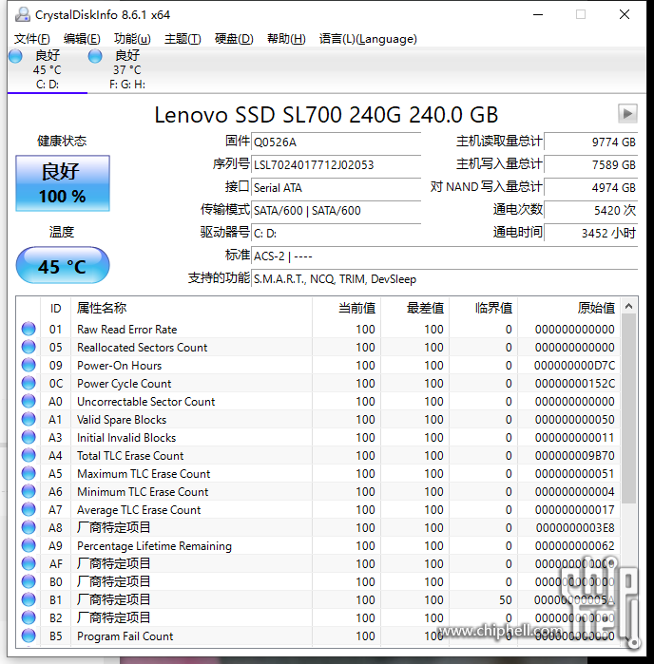The width and height of the screenshot is (654, 664).
Task: Open the 语言(L)(Language) menu
Action: (368, 39)
